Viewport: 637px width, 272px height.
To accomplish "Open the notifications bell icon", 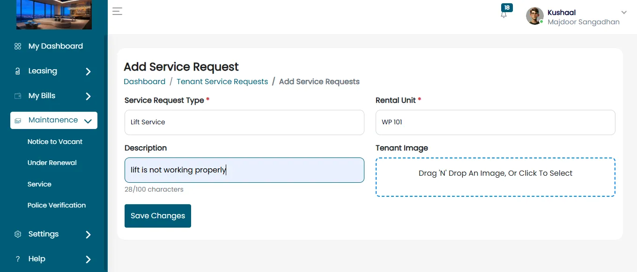I will (x=504, y=15).
